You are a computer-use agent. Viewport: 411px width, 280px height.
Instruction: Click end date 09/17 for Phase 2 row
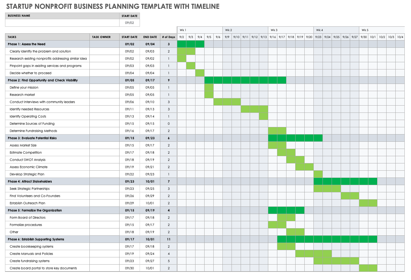coord(150,80)
